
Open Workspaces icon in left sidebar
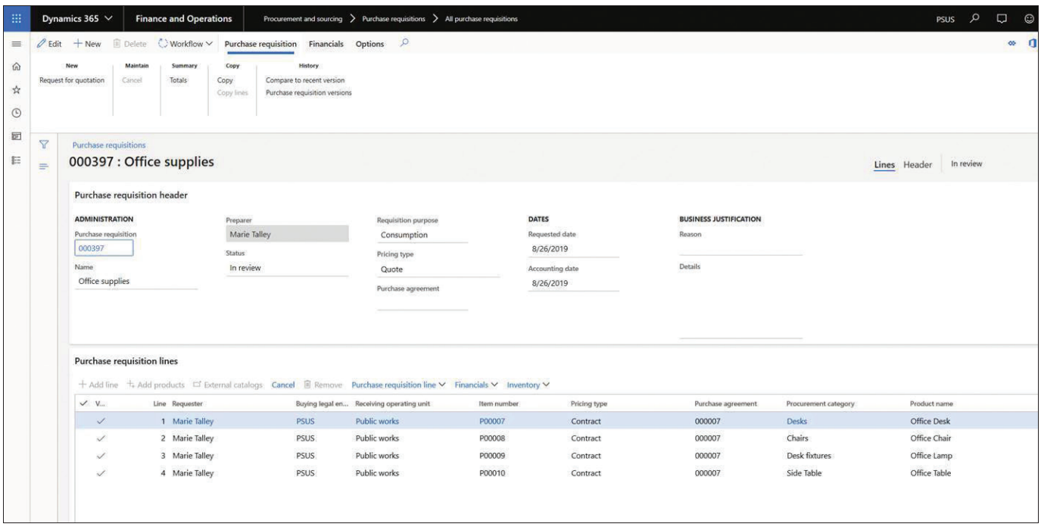click(x=15, y=136)
